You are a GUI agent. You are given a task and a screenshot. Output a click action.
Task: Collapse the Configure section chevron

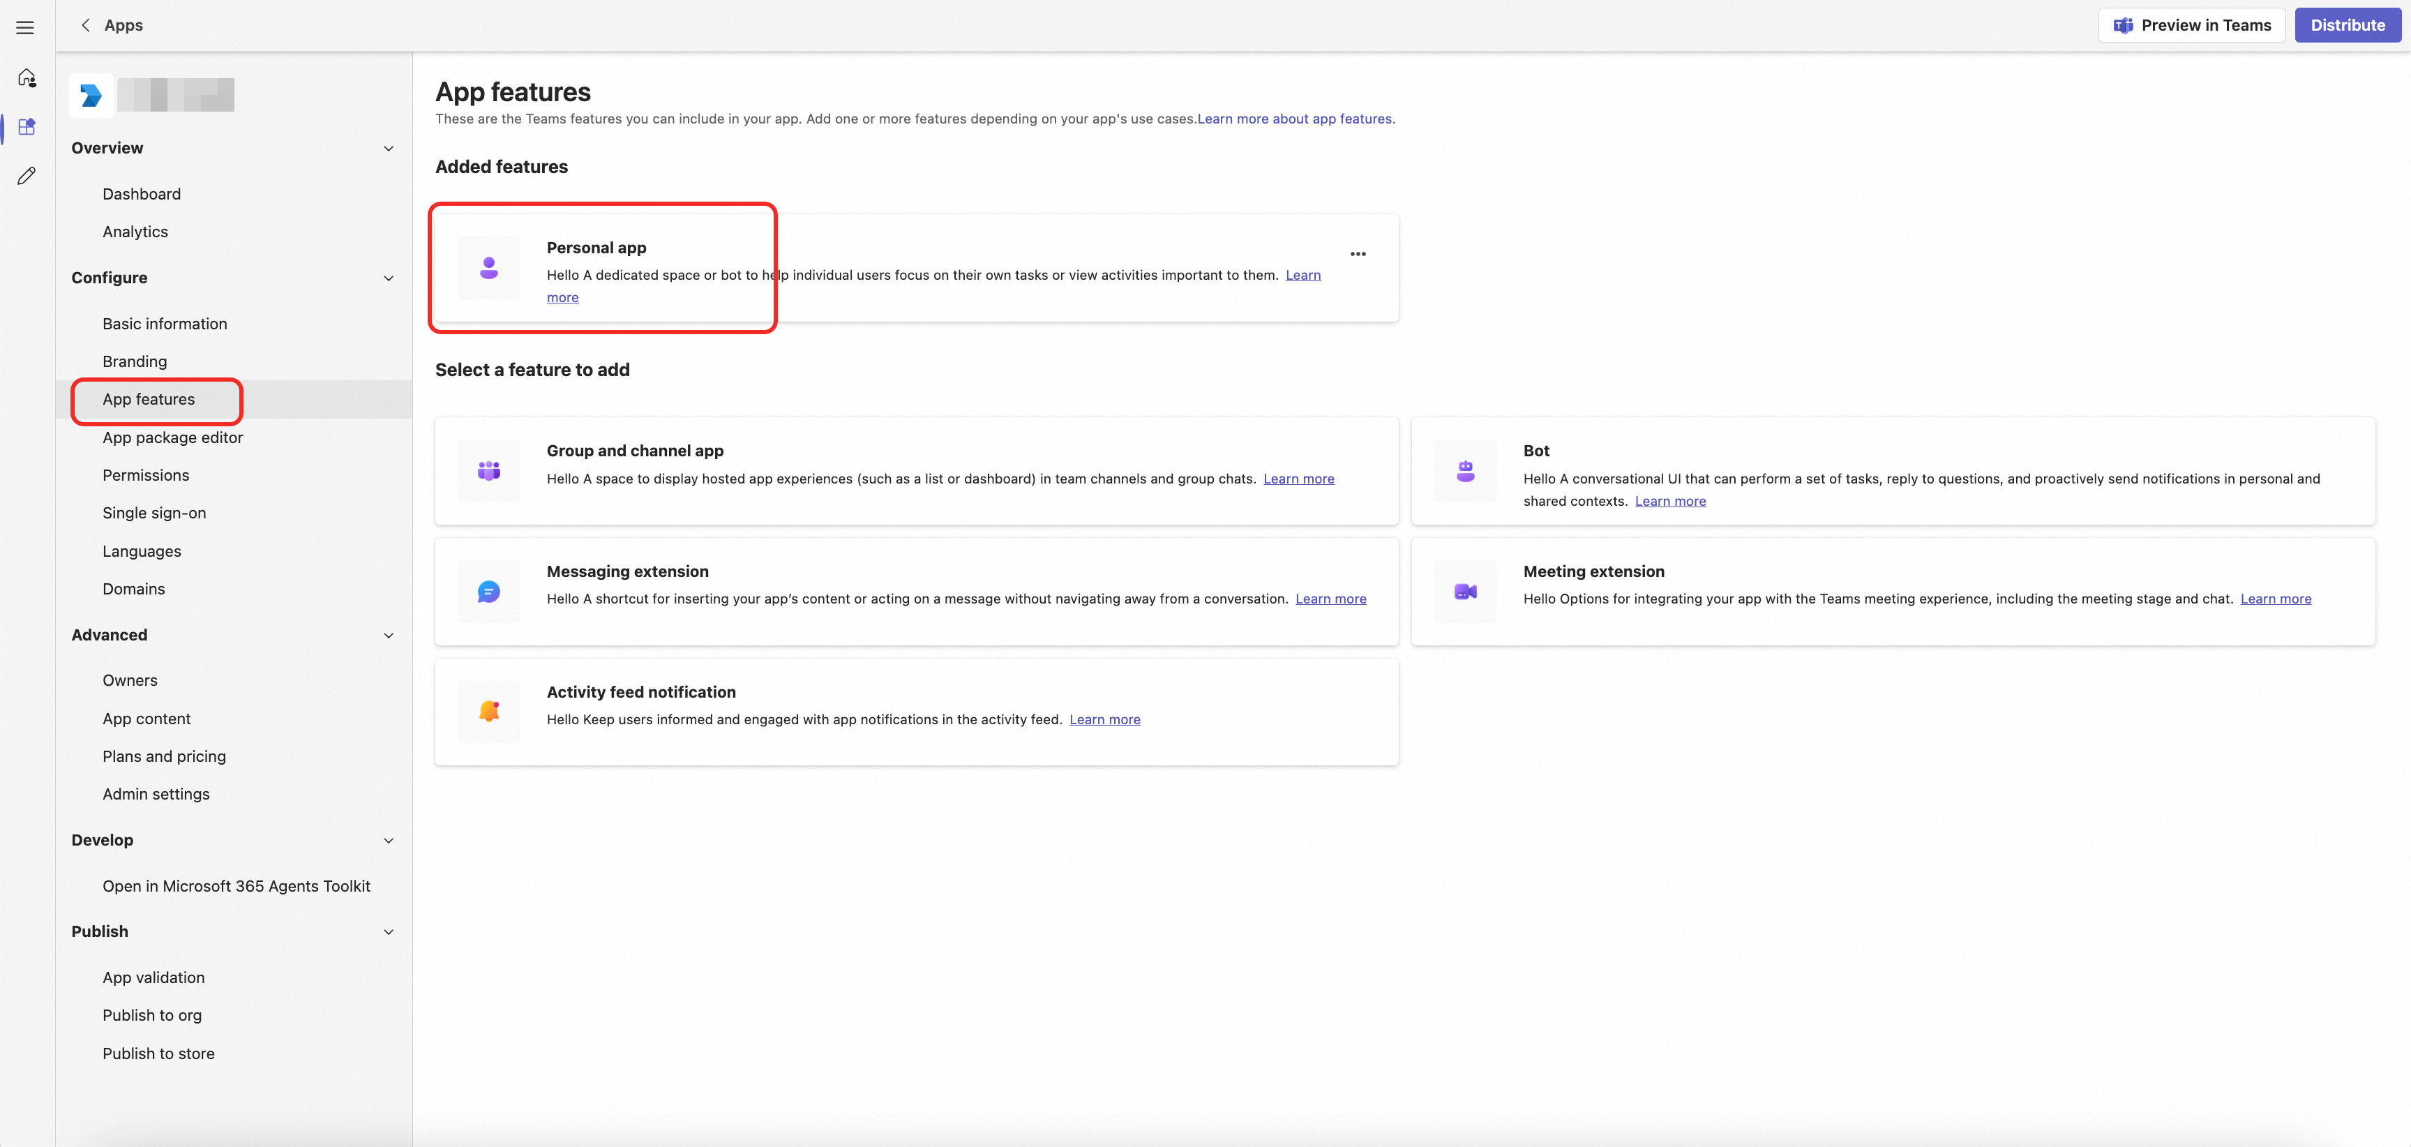pyautogui.click(x=389, y=278)
